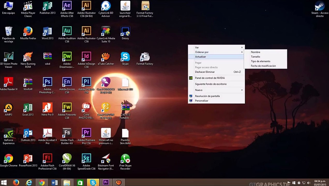The image size is (329, 186).
Task: Open File Explorer from the taskbar
Action: click(x=67, y=183)
